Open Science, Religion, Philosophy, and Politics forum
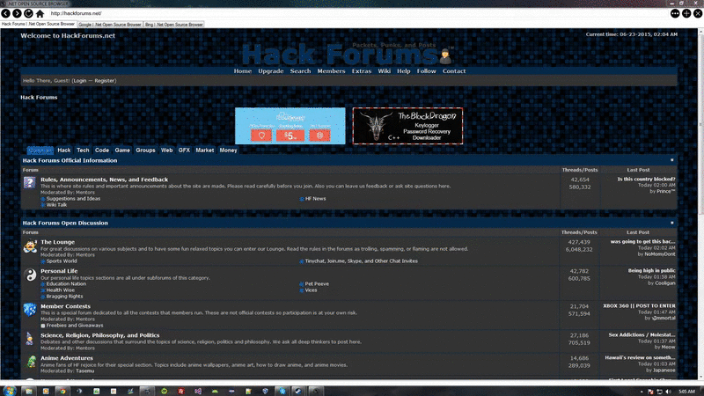This screenshot has width=704, height=396. pos(100,335)
